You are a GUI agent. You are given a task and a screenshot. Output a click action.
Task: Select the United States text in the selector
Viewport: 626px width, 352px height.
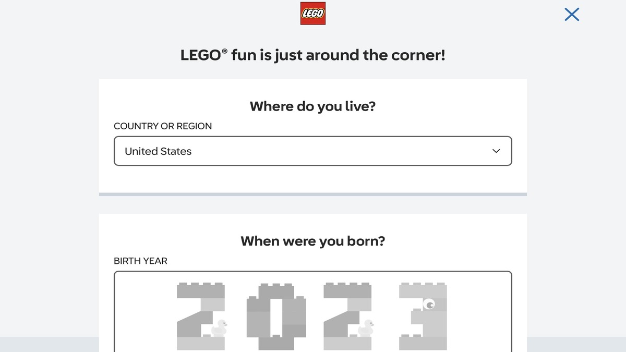click(x=158, y=151)
